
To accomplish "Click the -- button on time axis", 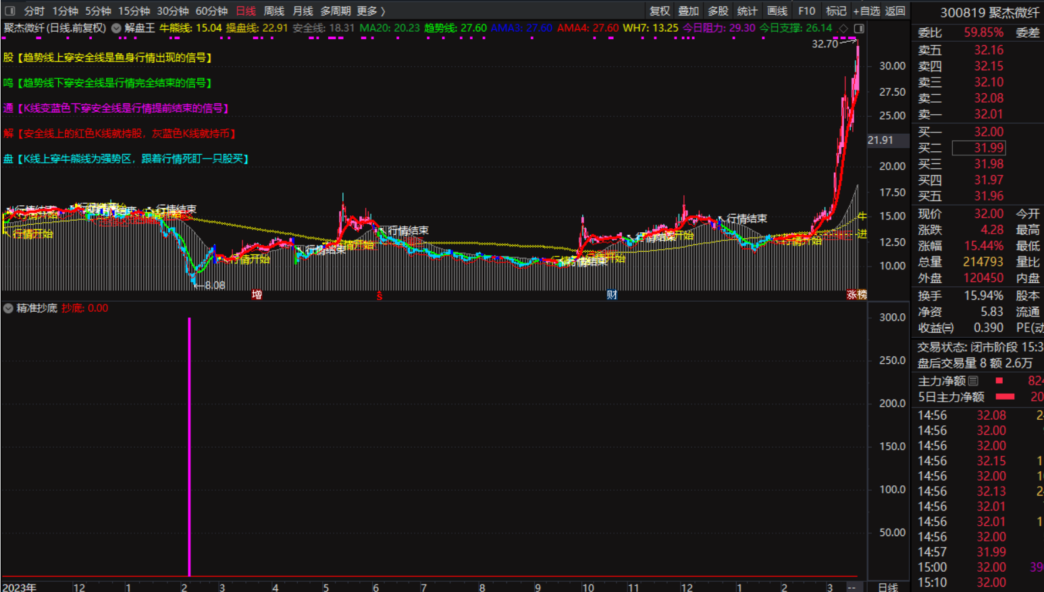I will (x=852, y=587).
